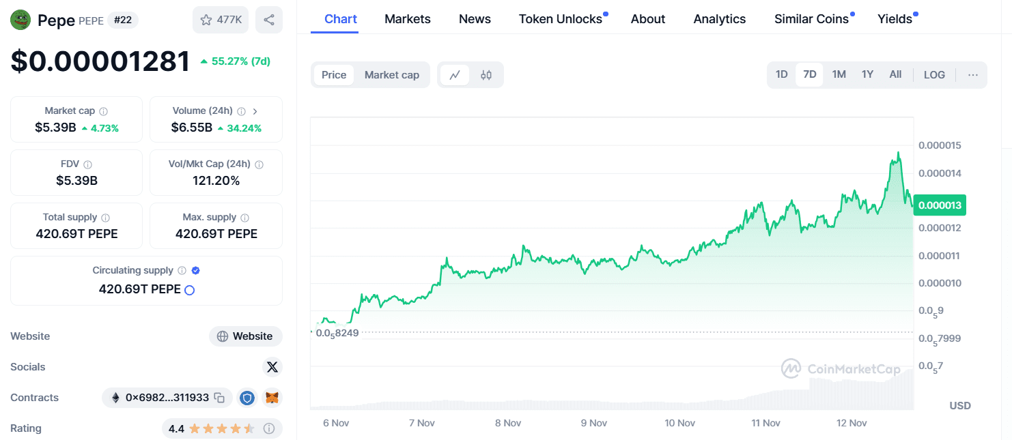This screenshot has width=1012, height=440.
Task: Open the chart's more options menu
Action: coord(972,75)
